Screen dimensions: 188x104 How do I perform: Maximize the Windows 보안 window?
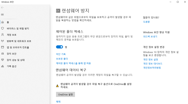click(x=178, y=2)
